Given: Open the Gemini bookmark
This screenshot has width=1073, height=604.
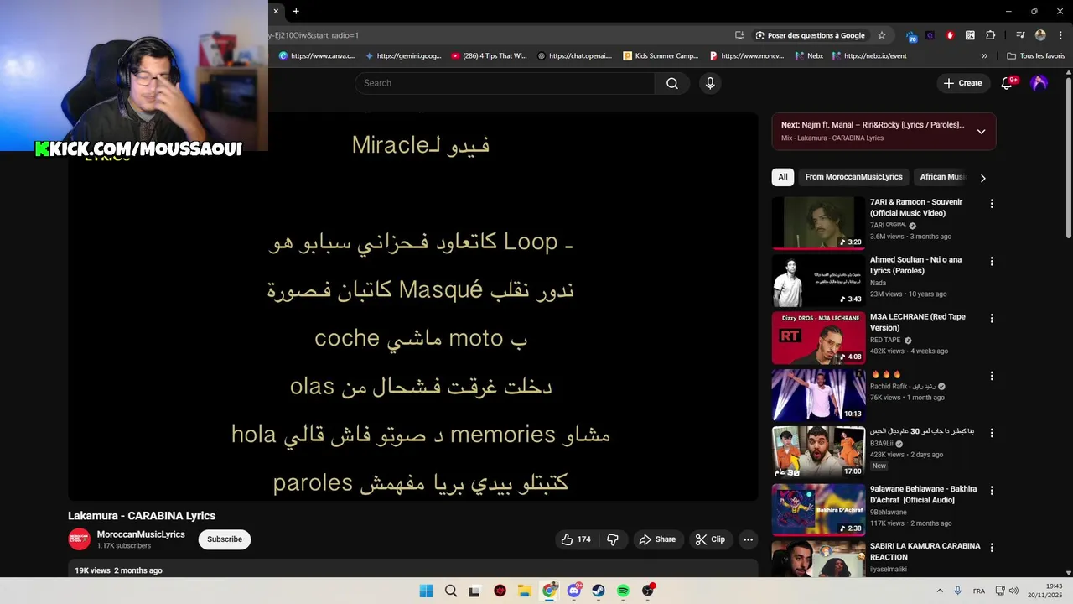Looking at the screenshot, I should click(403, 56).
